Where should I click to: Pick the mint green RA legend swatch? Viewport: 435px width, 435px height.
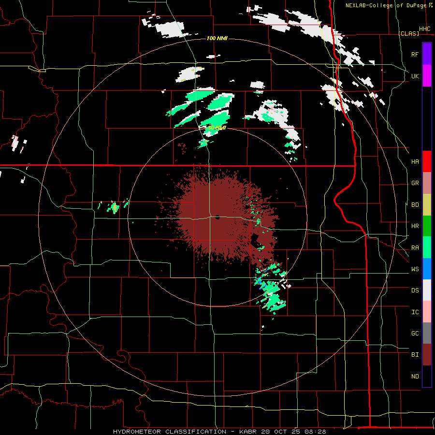[427, 247]
